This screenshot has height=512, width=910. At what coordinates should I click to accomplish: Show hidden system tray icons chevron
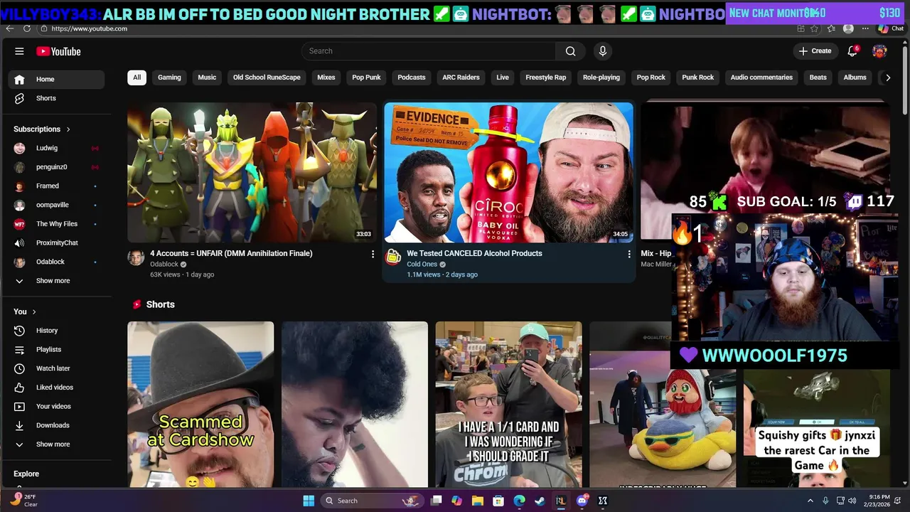[810, 501]
